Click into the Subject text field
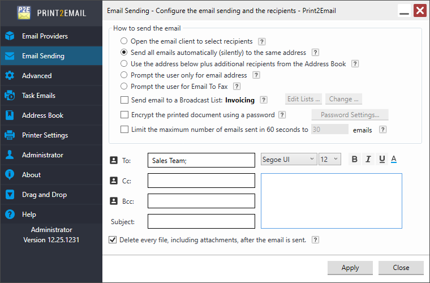Screen dimensions: 430x283 [201, 221]
